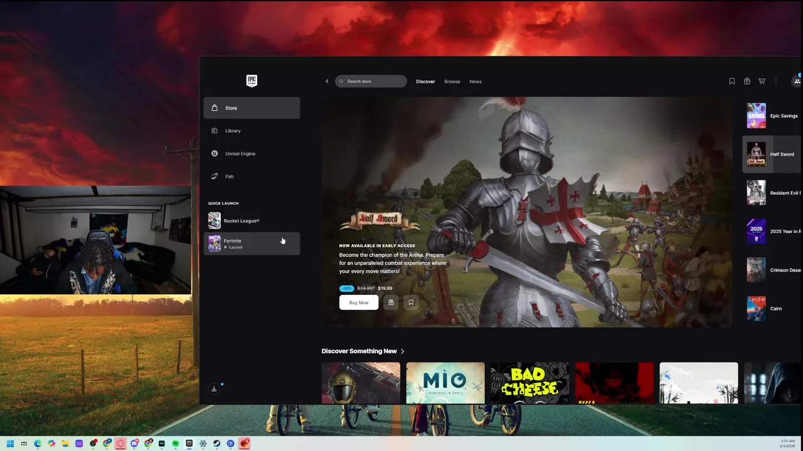Open the MIO game card
The width and height of the screenshot is (803, 451).
tap(445, 383)
